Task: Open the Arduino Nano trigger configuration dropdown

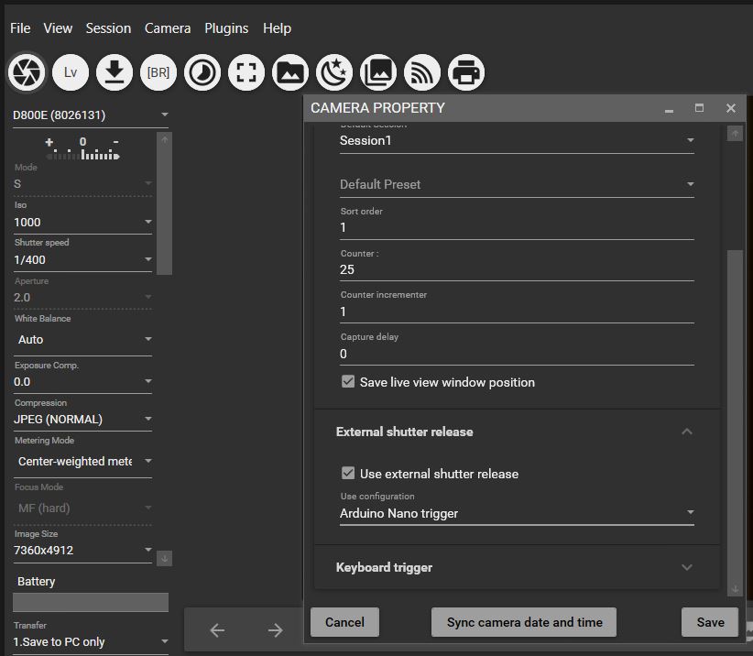Action: pyautogui.click(x=517, y=513)
